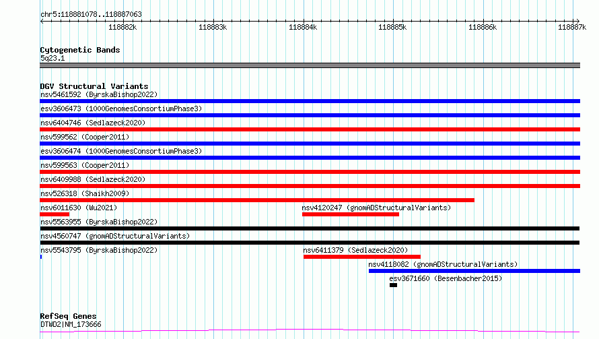Select the blue bar under nsv599562
This screenshot has width=599, height=339.
(310, 144)
